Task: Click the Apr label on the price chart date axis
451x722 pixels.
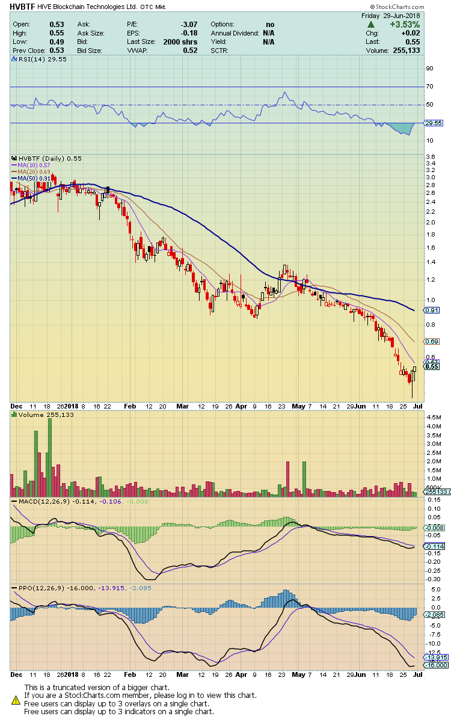Action: coord(241,406)
